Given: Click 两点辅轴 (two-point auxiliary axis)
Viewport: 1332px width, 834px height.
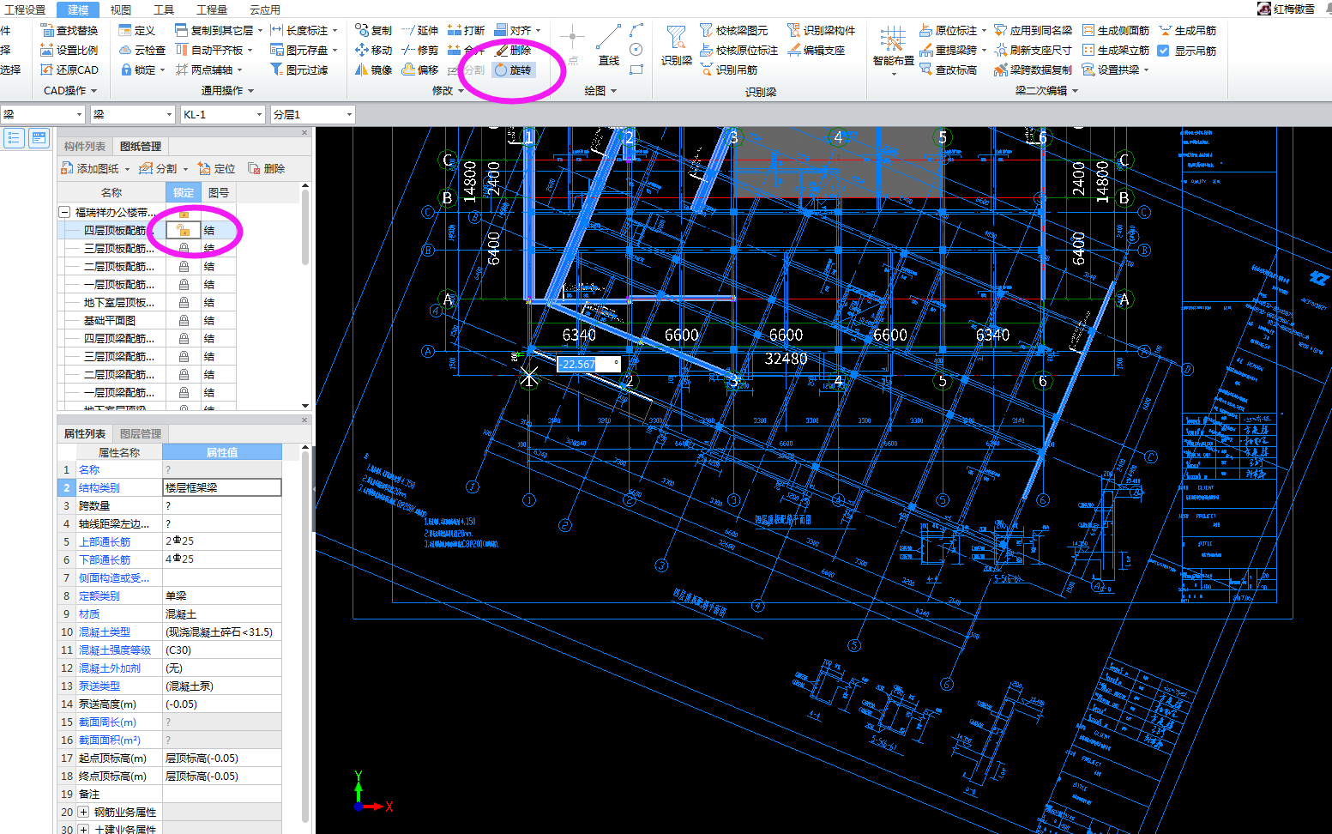Looking at the screenshot, I should (209, 69).
